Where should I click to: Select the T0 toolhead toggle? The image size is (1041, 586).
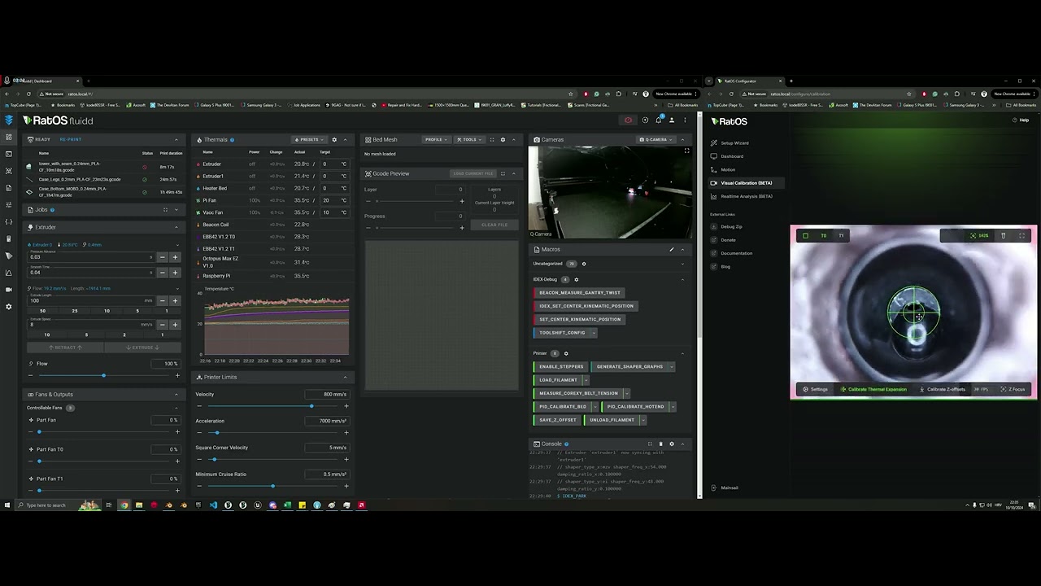tap(823, 236)
